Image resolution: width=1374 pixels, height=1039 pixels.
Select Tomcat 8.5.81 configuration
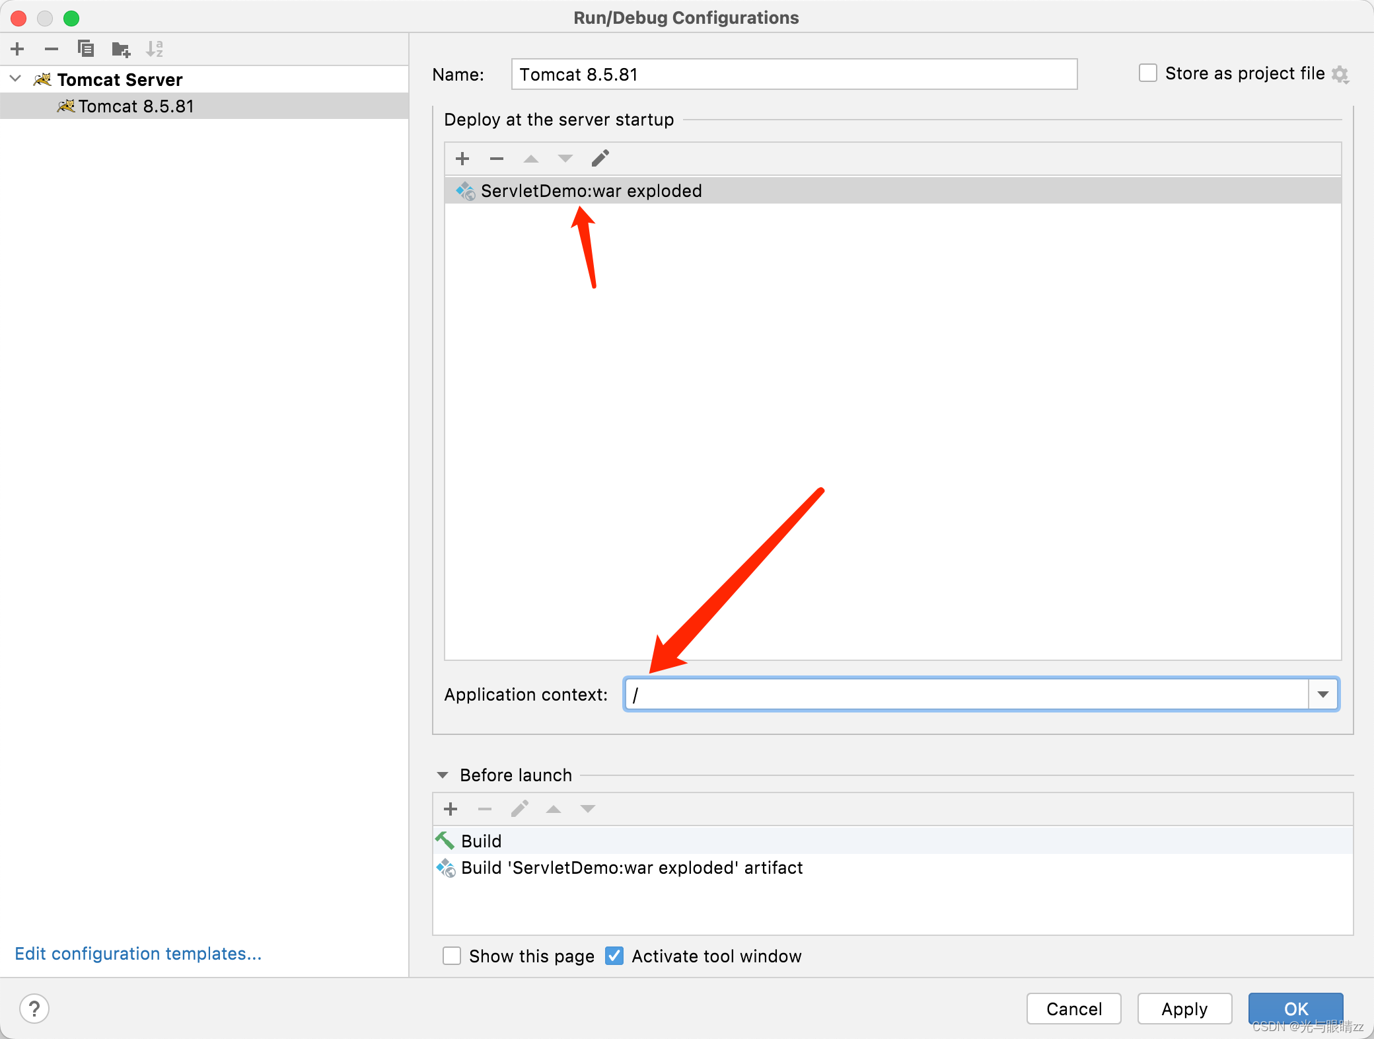pyautogui.click(x=136, y=106)
